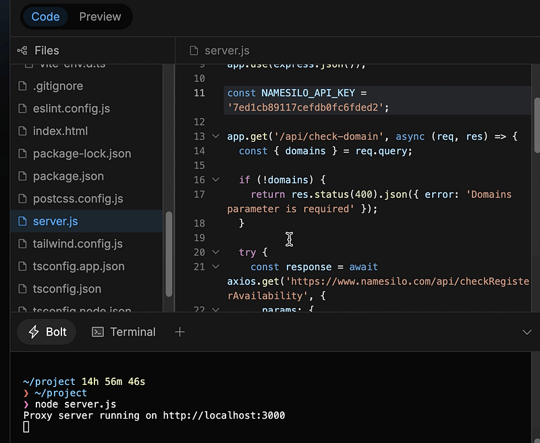The height and width of the screenshot is (443, 540).
Task: Click the server.js editor tab
Action: (x=220, y=51)
